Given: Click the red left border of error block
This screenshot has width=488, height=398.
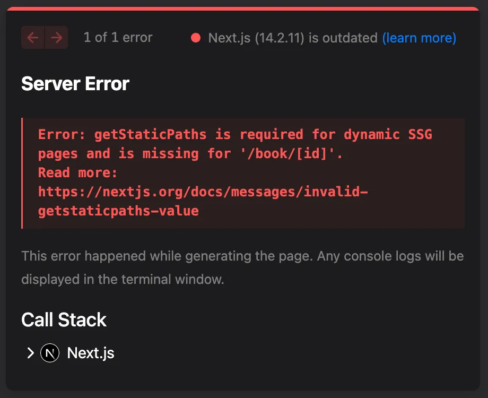Looking at the screenshot, I should click(x=22, y=173).
